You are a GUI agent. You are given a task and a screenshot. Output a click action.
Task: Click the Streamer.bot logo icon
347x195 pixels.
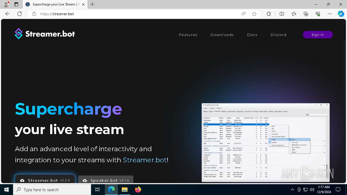pyautogui.click(x=19, y=34)
